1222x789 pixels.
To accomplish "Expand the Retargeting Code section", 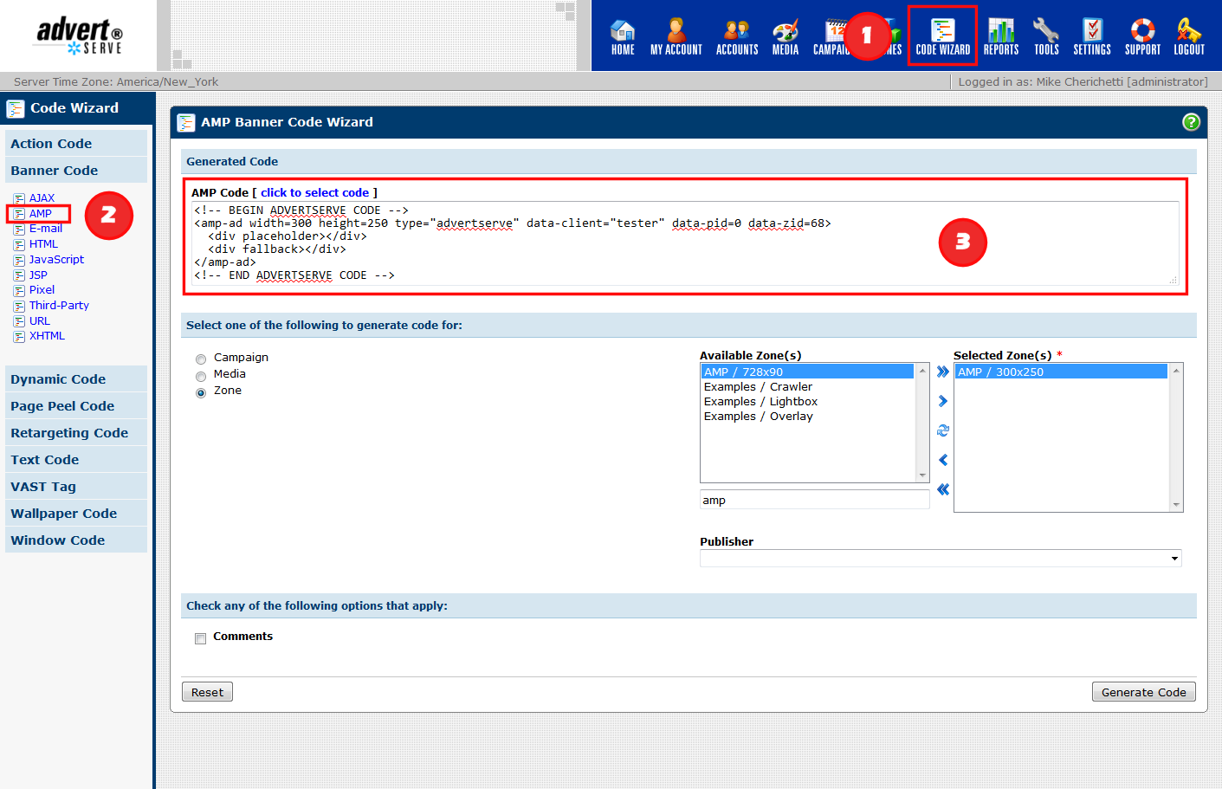I will click(76, 433).
